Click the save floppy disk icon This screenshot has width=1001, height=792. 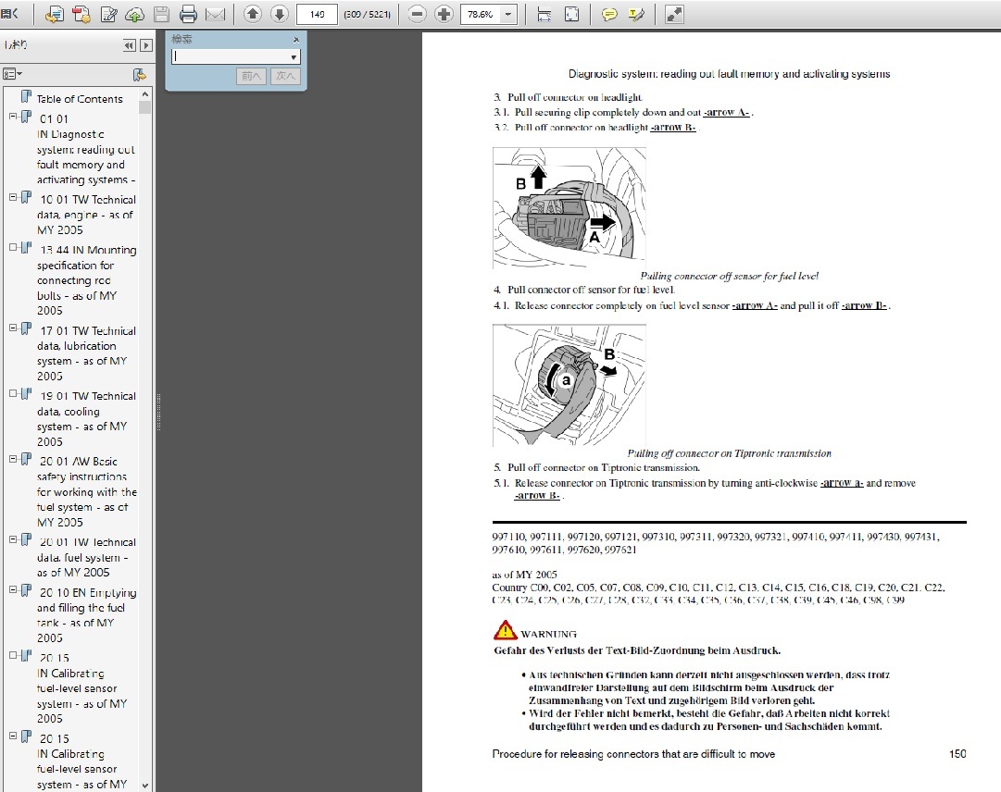[x=161, y=14]
